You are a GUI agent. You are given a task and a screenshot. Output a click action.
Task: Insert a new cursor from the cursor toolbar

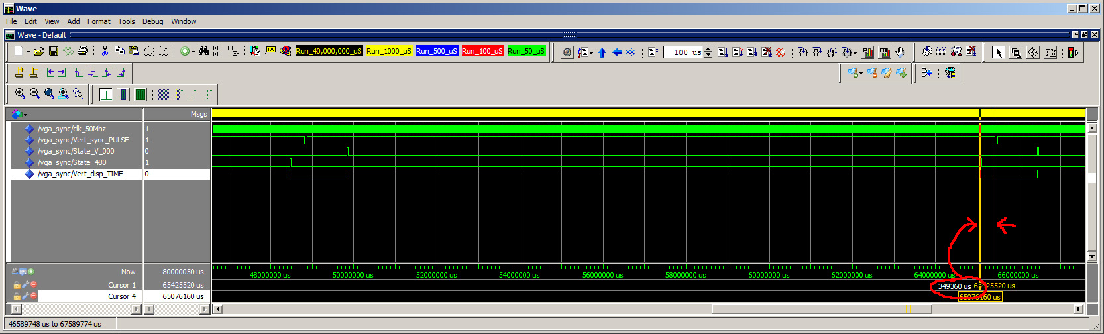coord(19,72)
